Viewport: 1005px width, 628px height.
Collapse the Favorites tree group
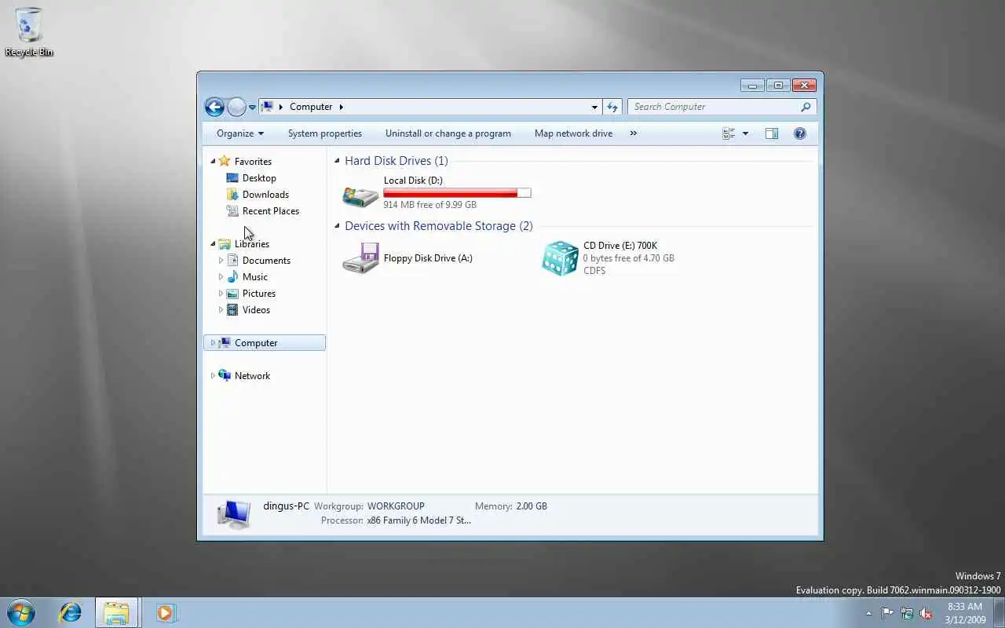coord(213,161)
